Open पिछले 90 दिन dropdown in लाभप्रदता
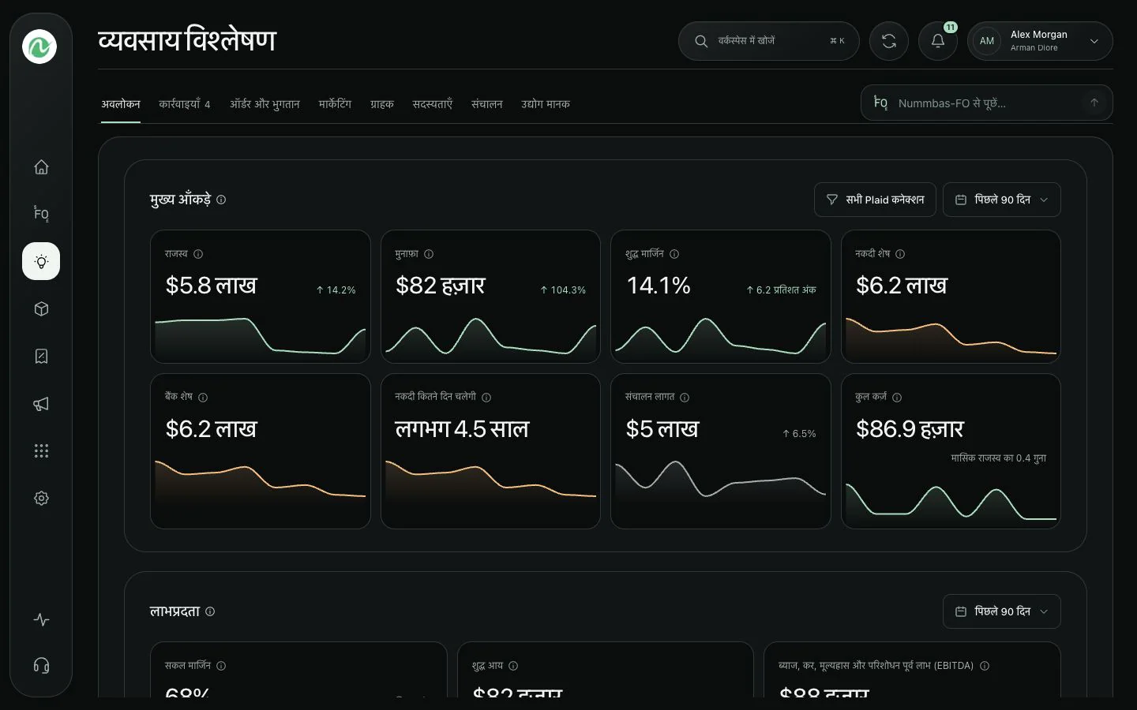Viewport: 1137px width, 710px height. point(1001,611)
